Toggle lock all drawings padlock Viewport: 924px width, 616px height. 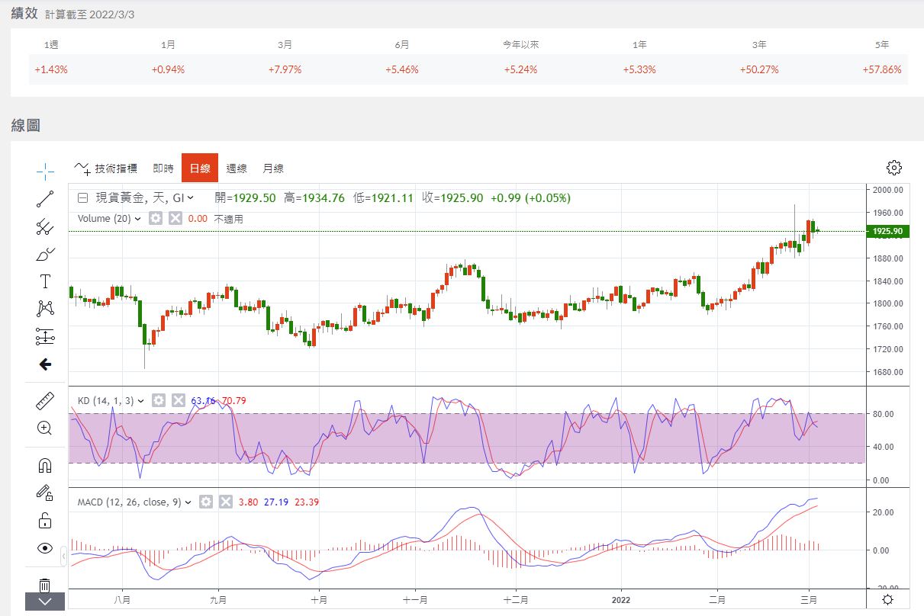[x=45, y=521]
